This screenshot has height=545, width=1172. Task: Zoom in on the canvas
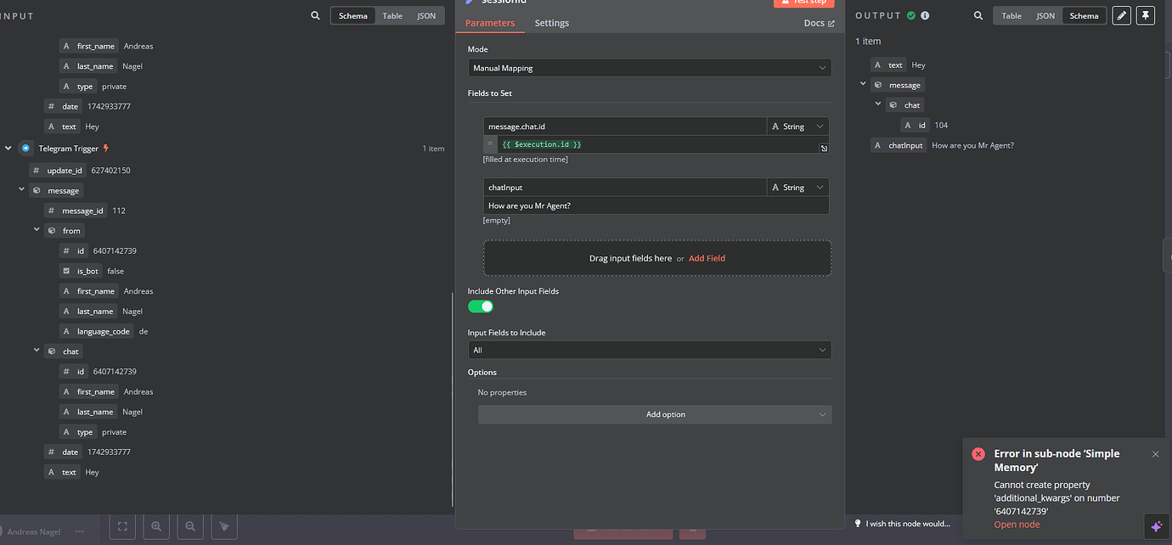pos(156,526)
